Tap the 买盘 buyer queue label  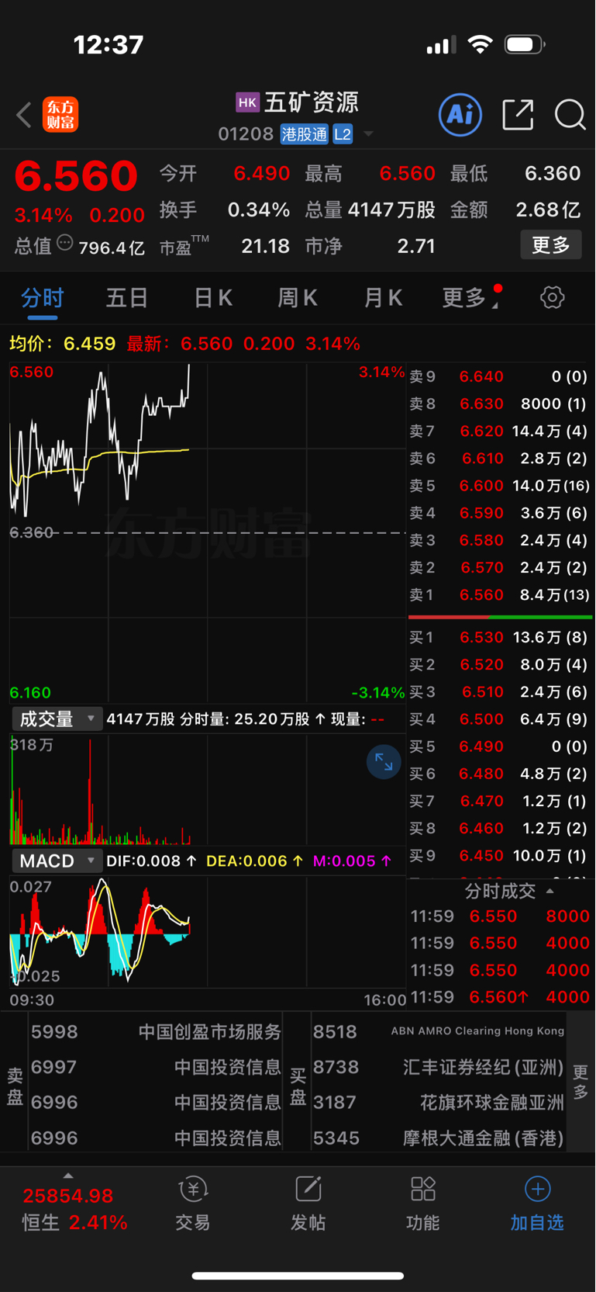(x=298, y=1086)
